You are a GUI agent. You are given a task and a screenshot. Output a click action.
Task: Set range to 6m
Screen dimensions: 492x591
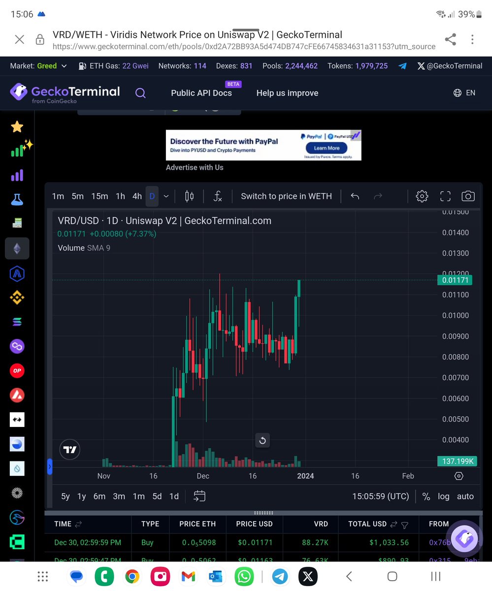[99, 496]
